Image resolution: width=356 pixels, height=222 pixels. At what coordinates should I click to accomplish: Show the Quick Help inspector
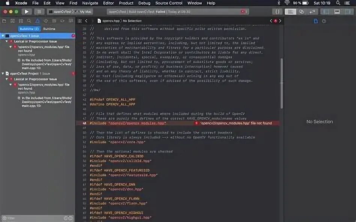point(324,21)
